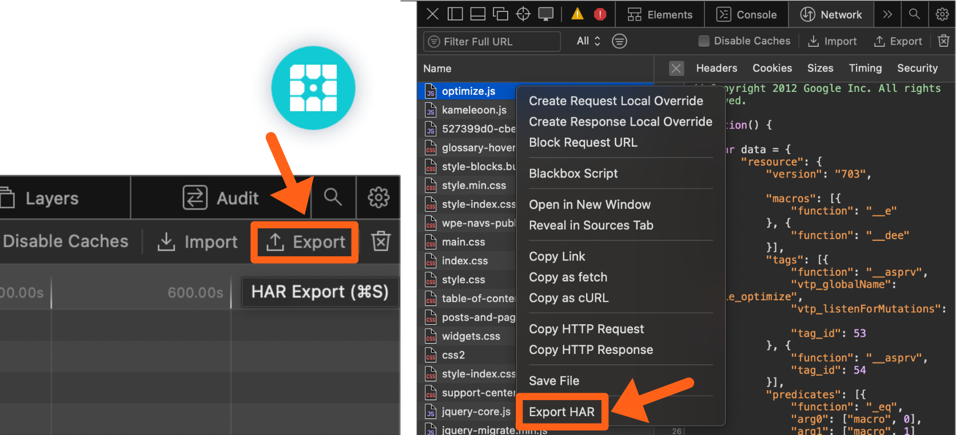
Task: Open device settings monitor icon
Action: 546,14
